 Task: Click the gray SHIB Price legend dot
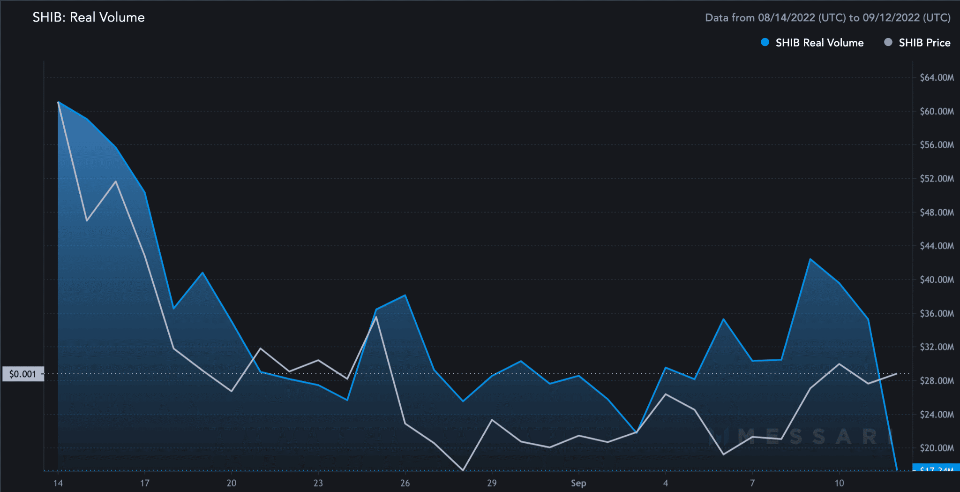coord(888,42)
